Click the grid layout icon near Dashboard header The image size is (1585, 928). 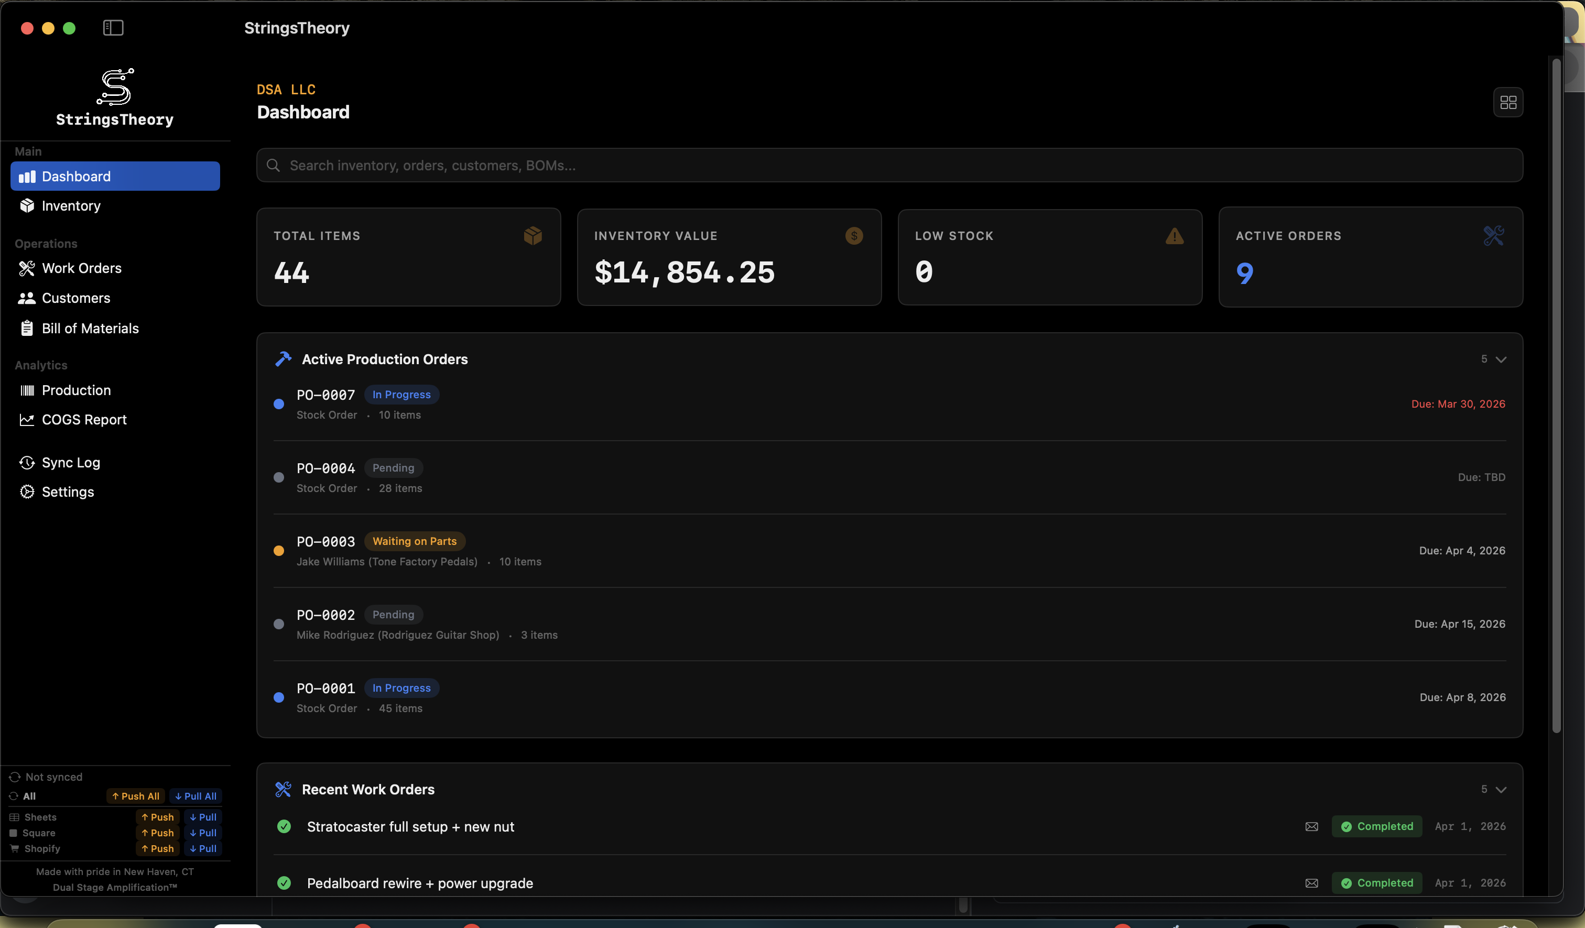coord(1508,102)
